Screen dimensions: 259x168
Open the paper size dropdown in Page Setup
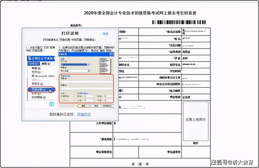coord(89,64)
